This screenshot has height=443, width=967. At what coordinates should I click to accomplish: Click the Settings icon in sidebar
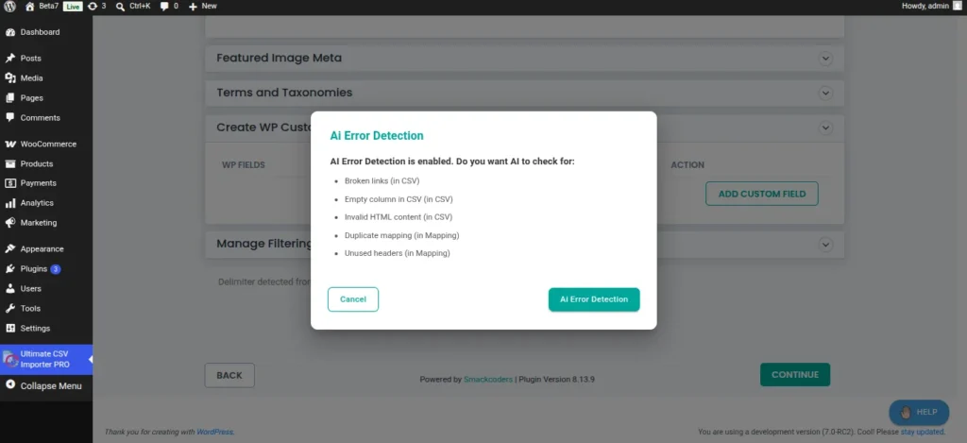9,329
